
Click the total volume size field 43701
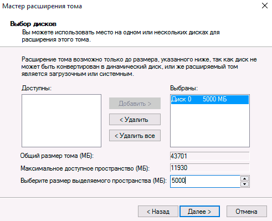pos(209,156)
